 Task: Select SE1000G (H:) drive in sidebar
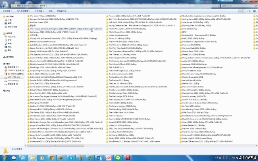[13, 80]
